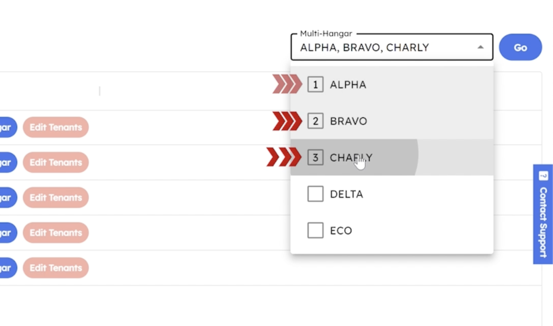Click the Multi-Hangar selection field text
The width and height of the screenshot is (553, 326).
(365, 48)
